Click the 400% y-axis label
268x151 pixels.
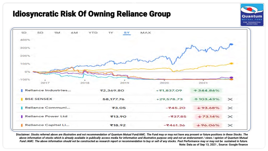click(25, 40)
